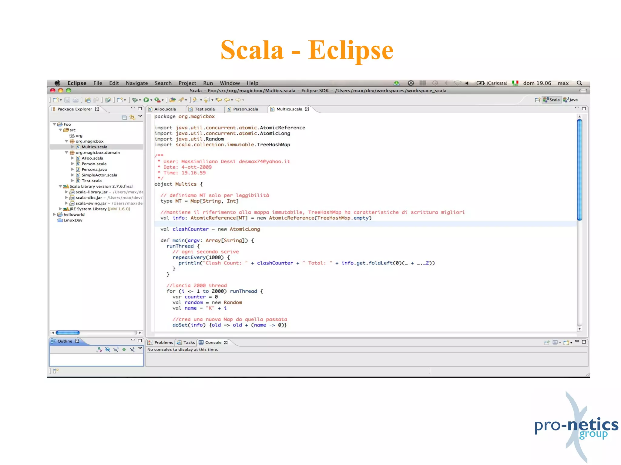
Task: Click Package Explorer horizontal scrollbar thumb
Action: (68, 333)
